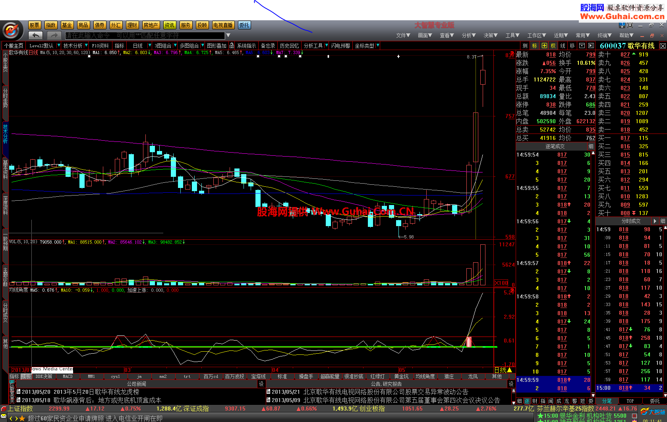Screen dimensions: 667x422
Task: Open the 分析 menu
Action: 468,35
